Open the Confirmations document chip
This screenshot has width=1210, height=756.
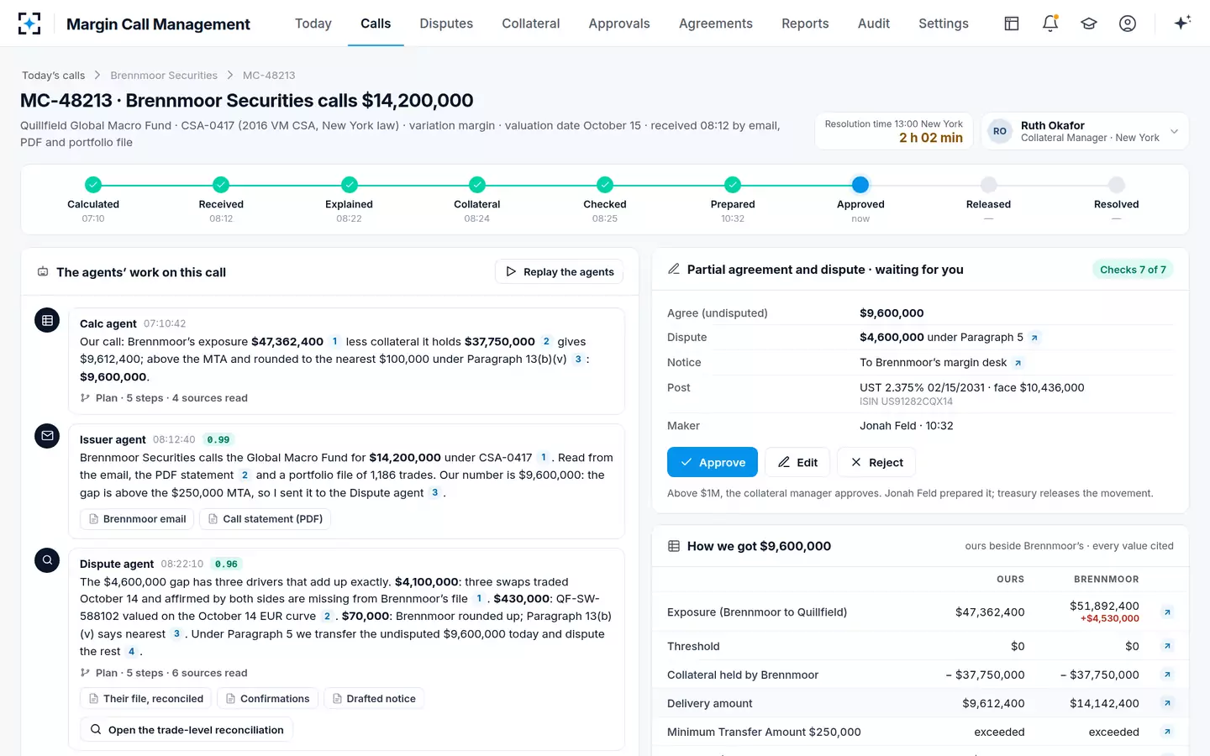[x=267, y=699]
